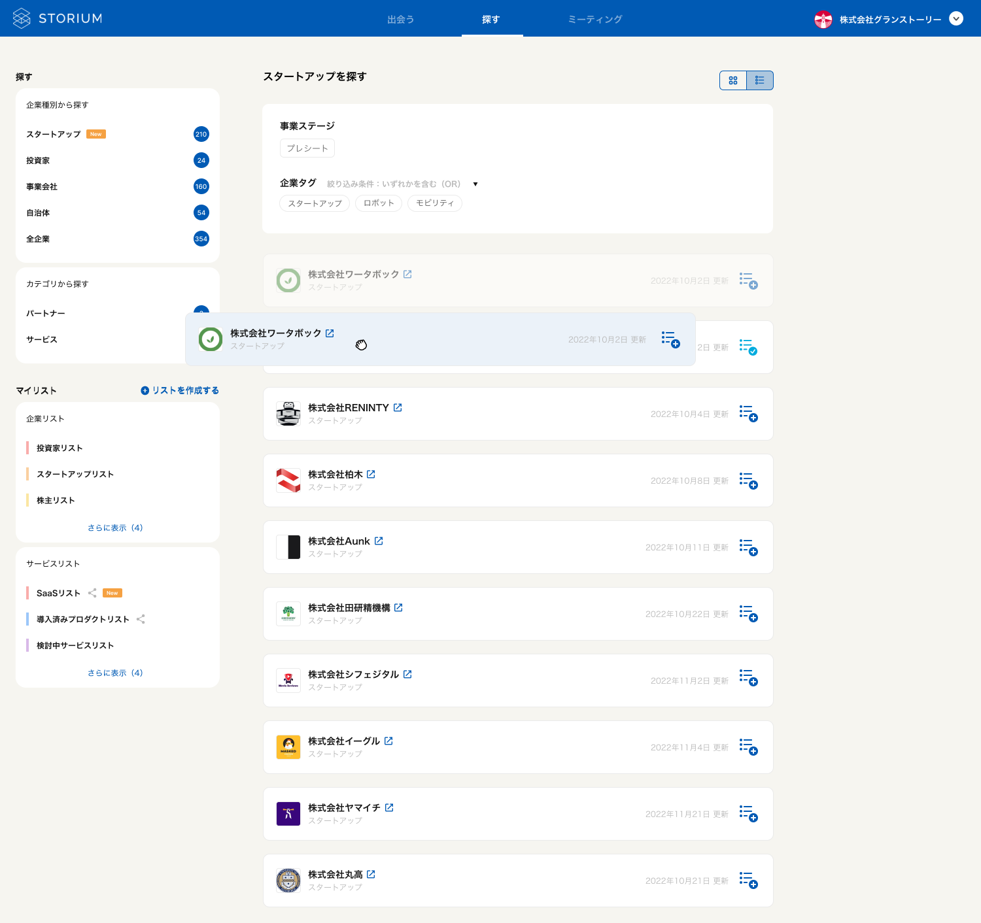Screen dimensions: 981x923
Task: Open external link icon beside 株式会社イーグル
Action: coord(388,741)
